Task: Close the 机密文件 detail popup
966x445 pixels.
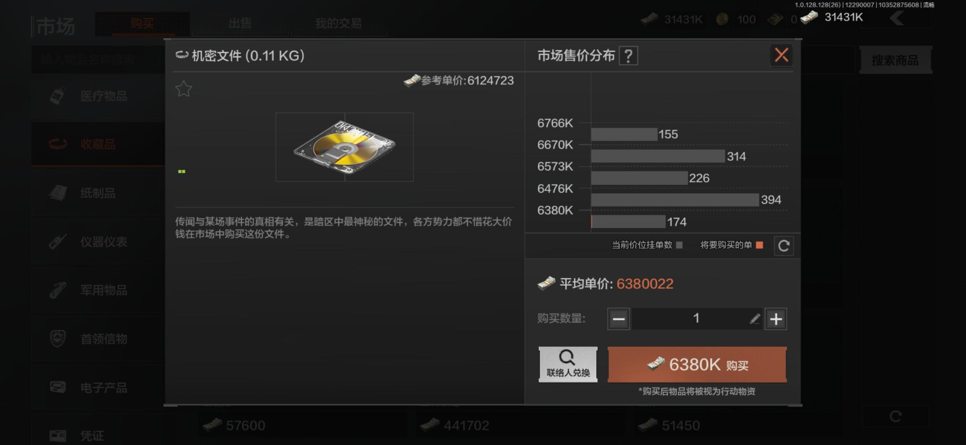Action: pyautogui.click(x=781, y=55)
